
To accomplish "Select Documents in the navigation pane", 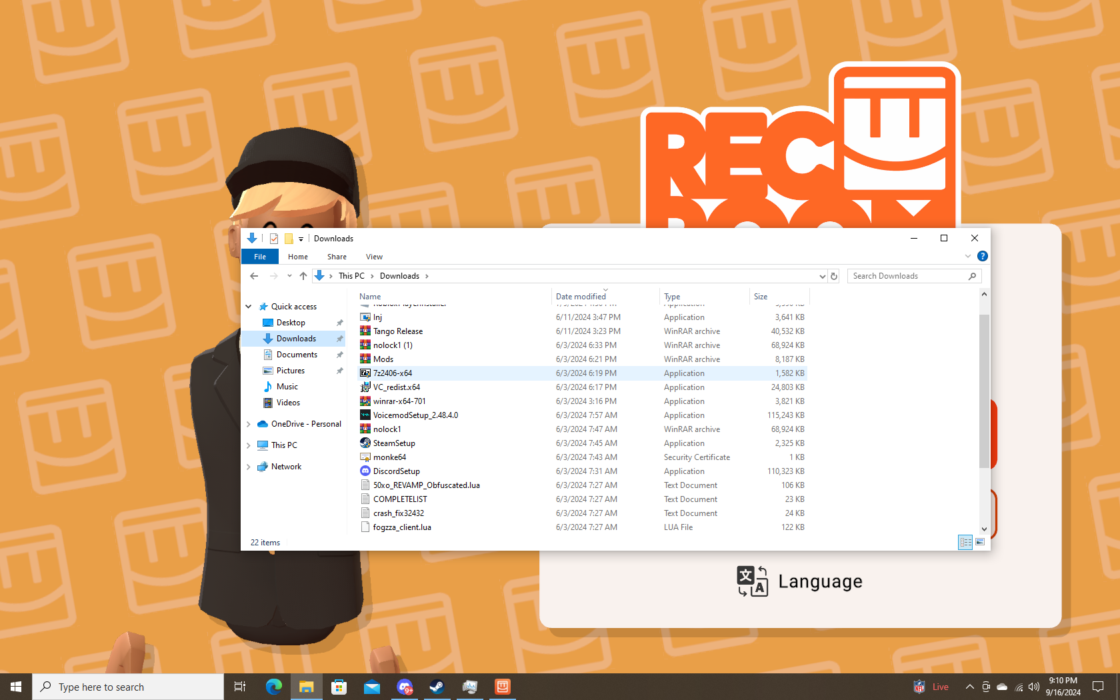I will [297, 355].
